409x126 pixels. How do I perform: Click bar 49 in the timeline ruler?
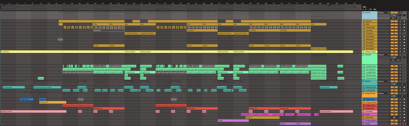point(188,3)
